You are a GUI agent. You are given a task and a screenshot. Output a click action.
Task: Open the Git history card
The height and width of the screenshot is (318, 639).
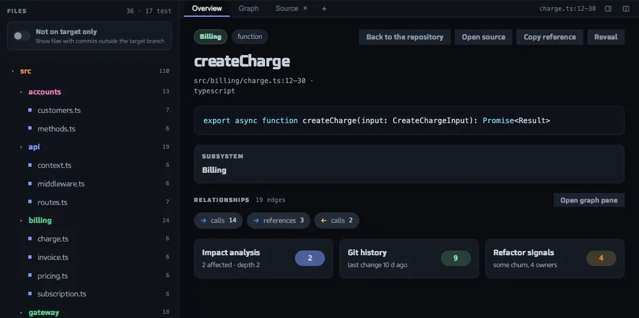(x=409, y=259)
